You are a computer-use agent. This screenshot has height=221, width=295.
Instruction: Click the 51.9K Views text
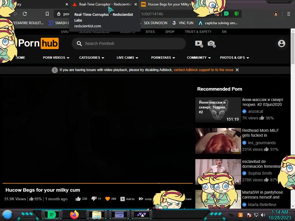pos(15,199)
